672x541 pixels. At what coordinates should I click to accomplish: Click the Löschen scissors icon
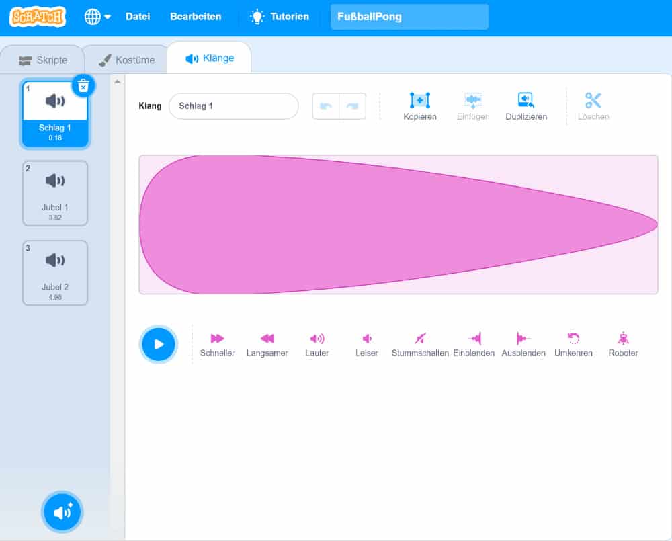[593, 100]
